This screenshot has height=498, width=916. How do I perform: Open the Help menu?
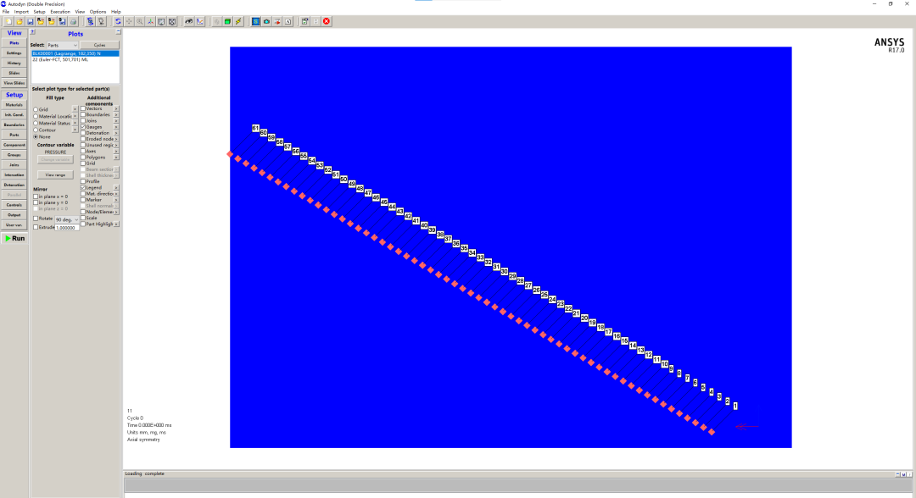(115, 12)
